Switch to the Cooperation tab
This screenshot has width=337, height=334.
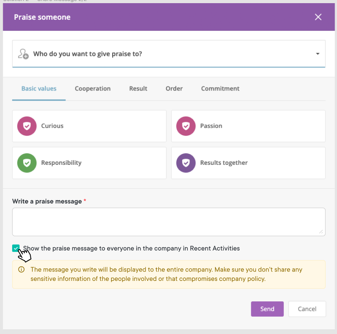[93, 89]
